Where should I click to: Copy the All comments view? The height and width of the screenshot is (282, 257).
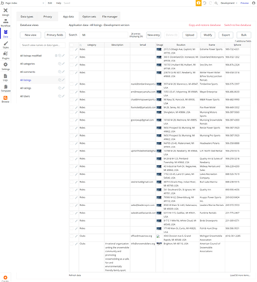(x=60, y=72)
